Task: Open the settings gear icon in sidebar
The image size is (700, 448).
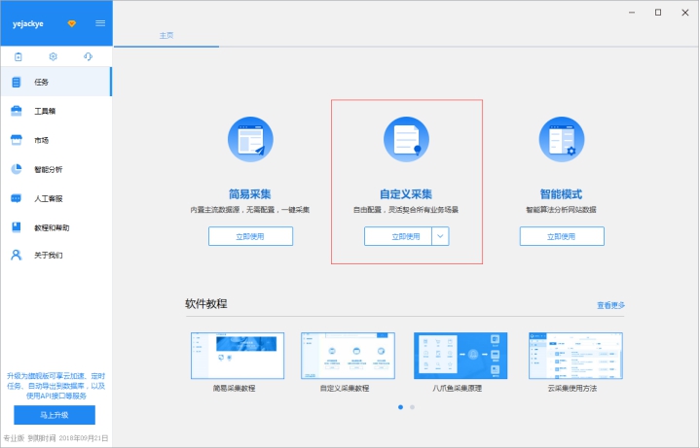Action: click(54, 57)
